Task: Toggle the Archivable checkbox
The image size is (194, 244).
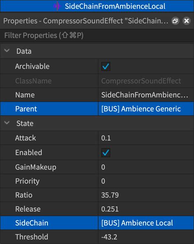Action: [106, 66]
